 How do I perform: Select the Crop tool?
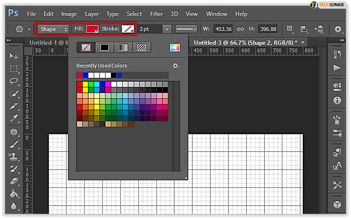[x=14, y=106]
